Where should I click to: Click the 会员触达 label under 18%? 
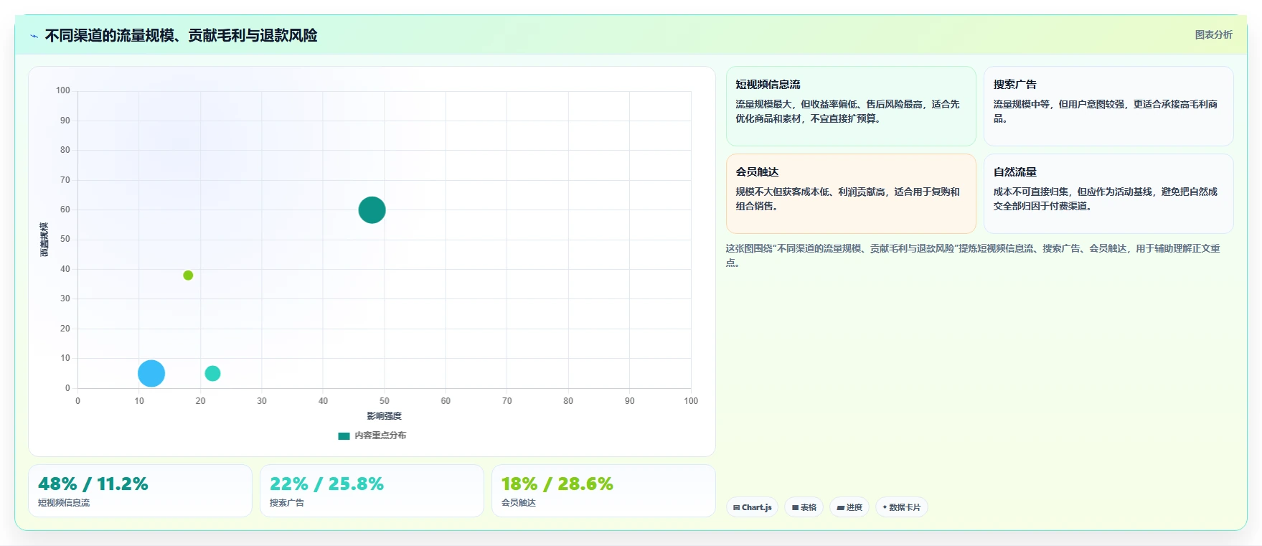[x=519, y=503]
